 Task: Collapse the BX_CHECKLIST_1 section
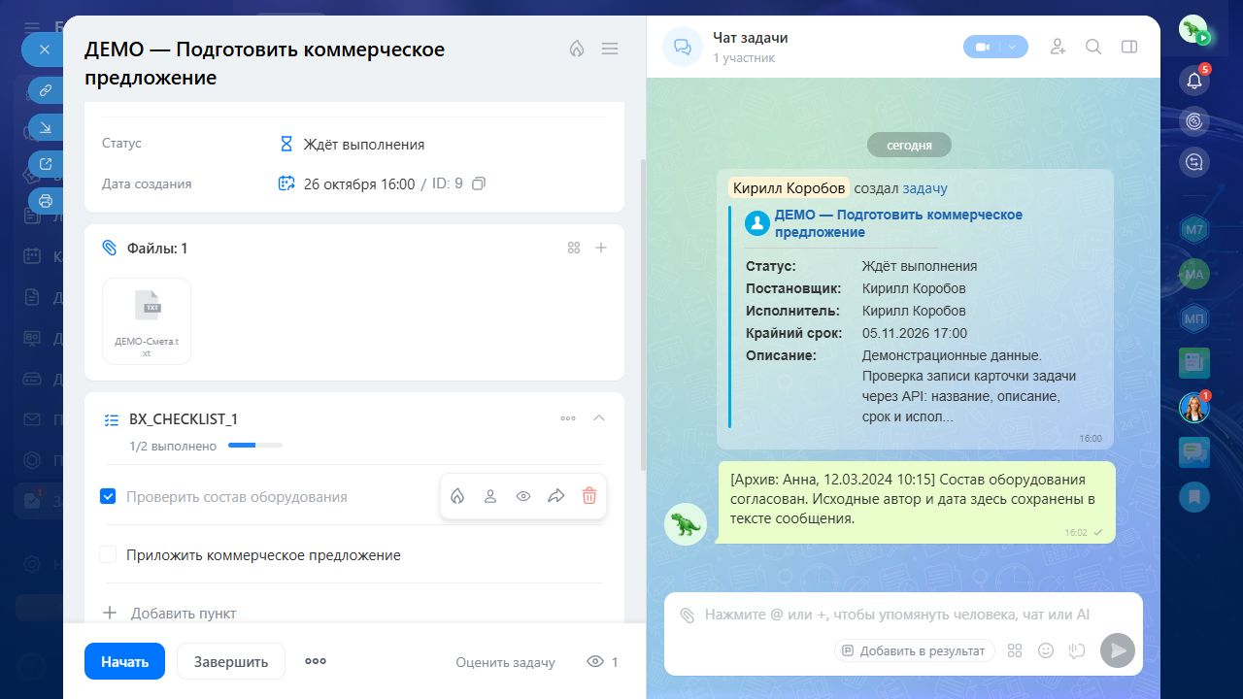599,417
